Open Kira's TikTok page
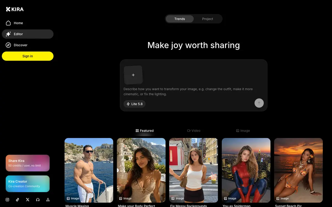This screenshot has width=332, height=207. [17, 200]
